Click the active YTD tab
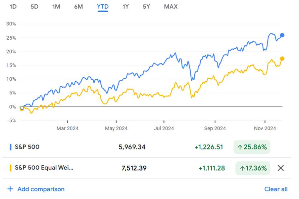The height and width of the screenshot is (199, 299). pos(103,7)
